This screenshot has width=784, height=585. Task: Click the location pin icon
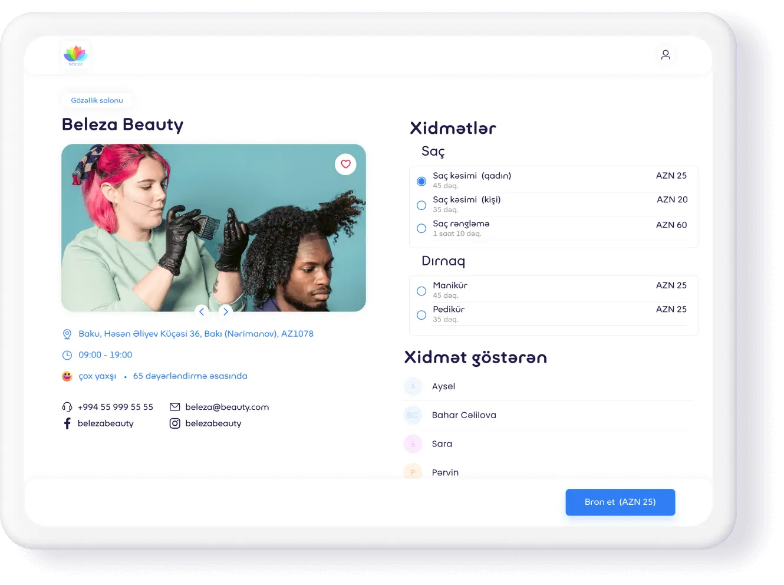click(x=67, y=334)
